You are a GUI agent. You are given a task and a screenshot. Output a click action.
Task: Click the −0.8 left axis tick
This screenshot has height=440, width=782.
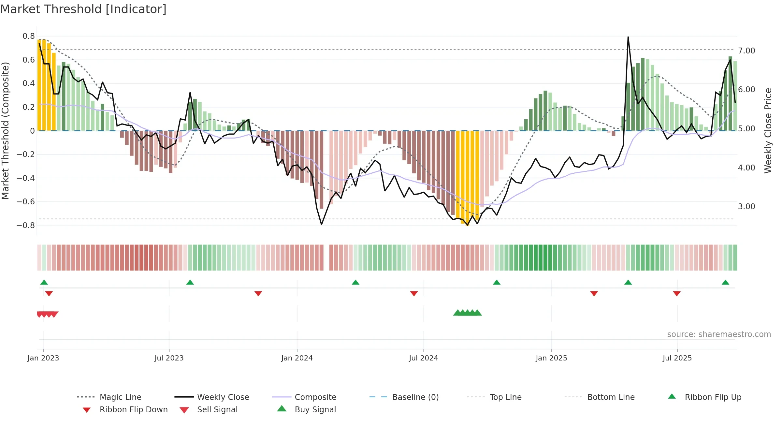click(x=26, y=226)
